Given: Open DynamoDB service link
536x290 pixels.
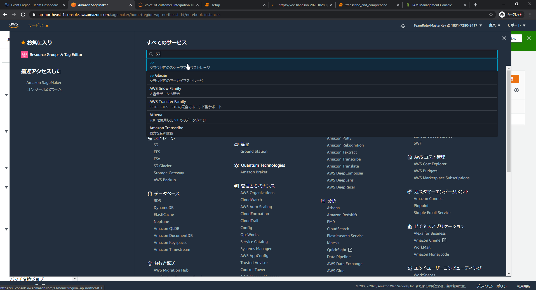Looking at the screenshot, I should pos(163,208).
